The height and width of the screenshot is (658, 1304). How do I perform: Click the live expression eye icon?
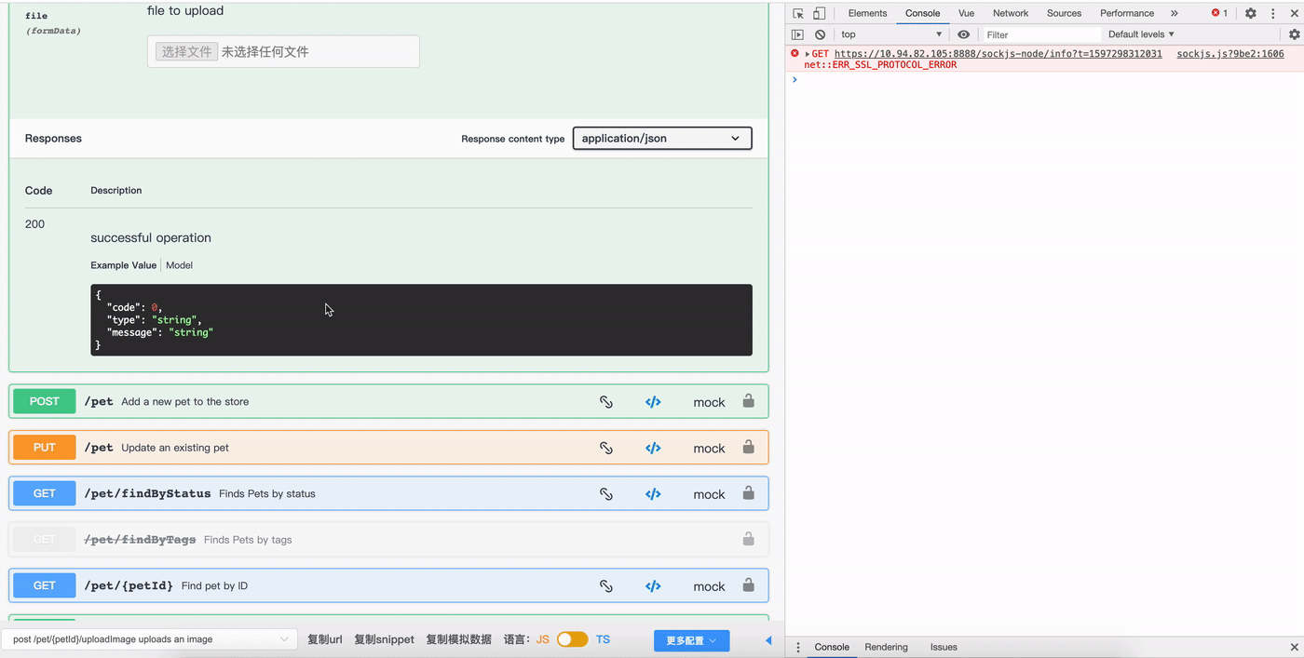963,34
